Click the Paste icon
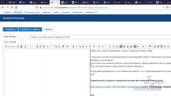 pos(37,47)
